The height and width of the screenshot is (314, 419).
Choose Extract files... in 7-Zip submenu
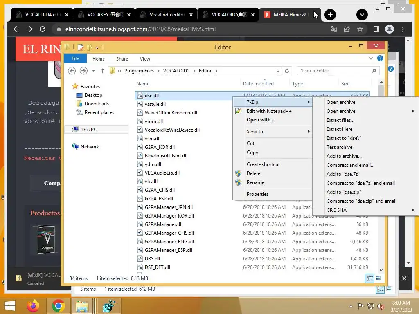365,120
